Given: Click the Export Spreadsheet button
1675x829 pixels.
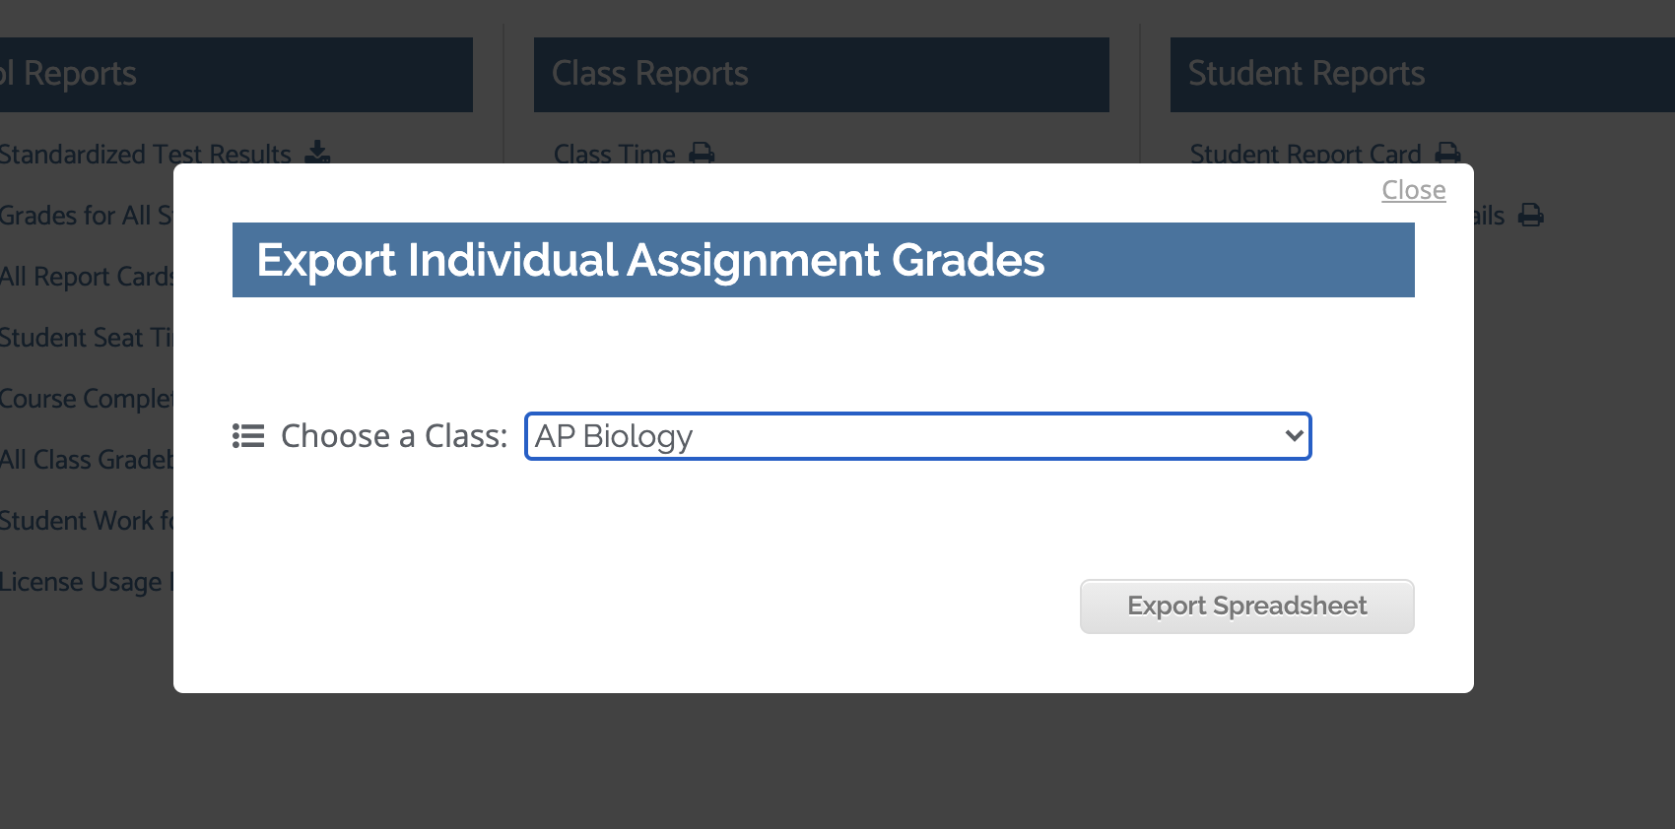Looking at the screenshot, I should [x=1246, y=606].
